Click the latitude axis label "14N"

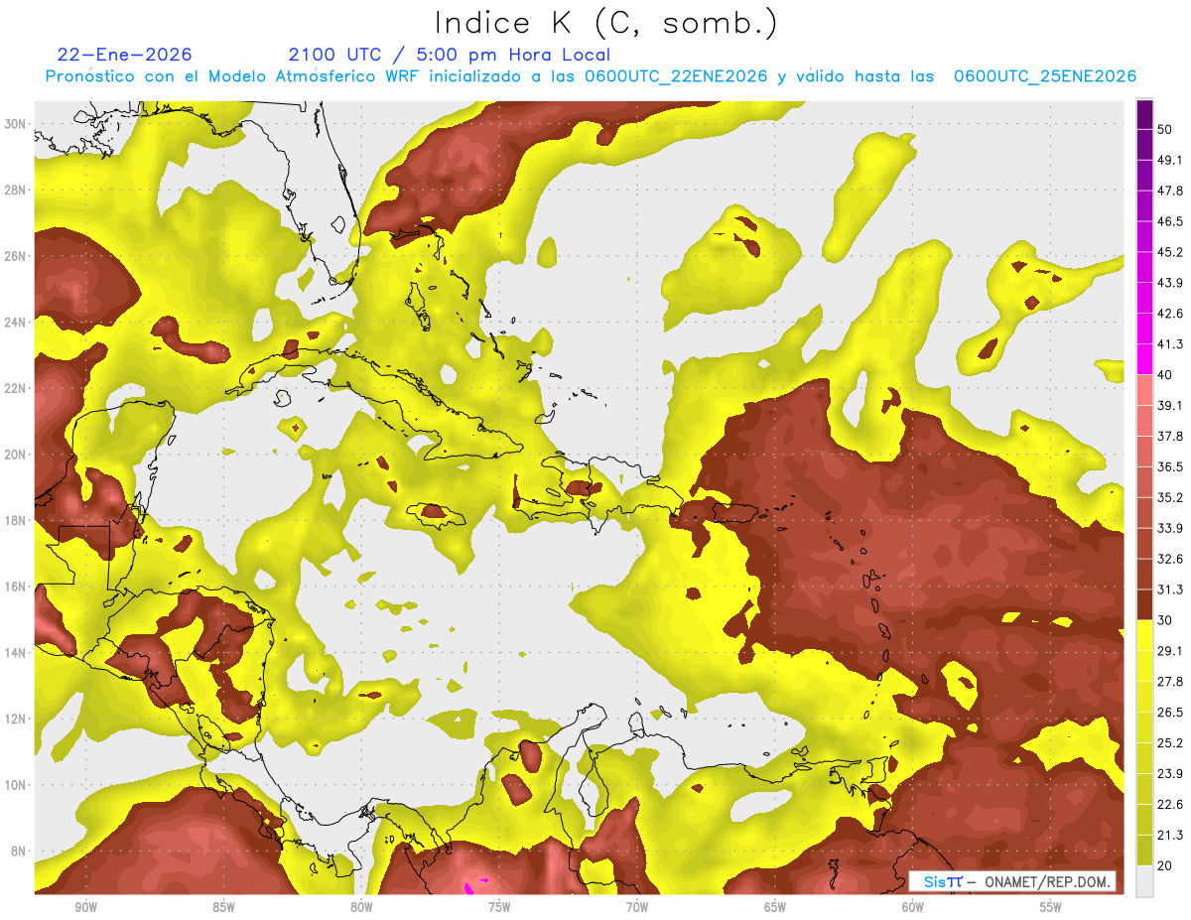tap(15, 652)
